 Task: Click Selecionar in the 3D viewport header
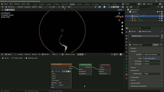point(27,7)
